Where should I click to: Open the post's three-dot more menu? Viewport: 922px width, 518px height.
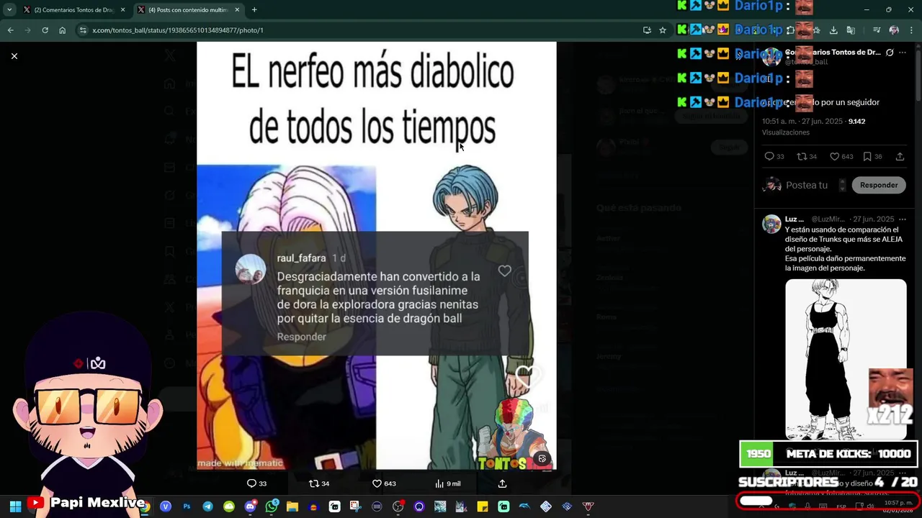tap(903, 53)
